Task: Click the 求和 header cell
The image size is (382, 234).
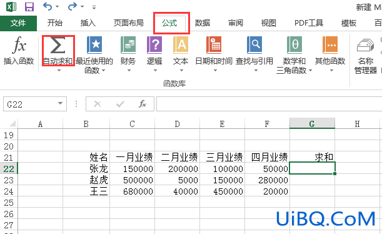Action: [312, 157]
